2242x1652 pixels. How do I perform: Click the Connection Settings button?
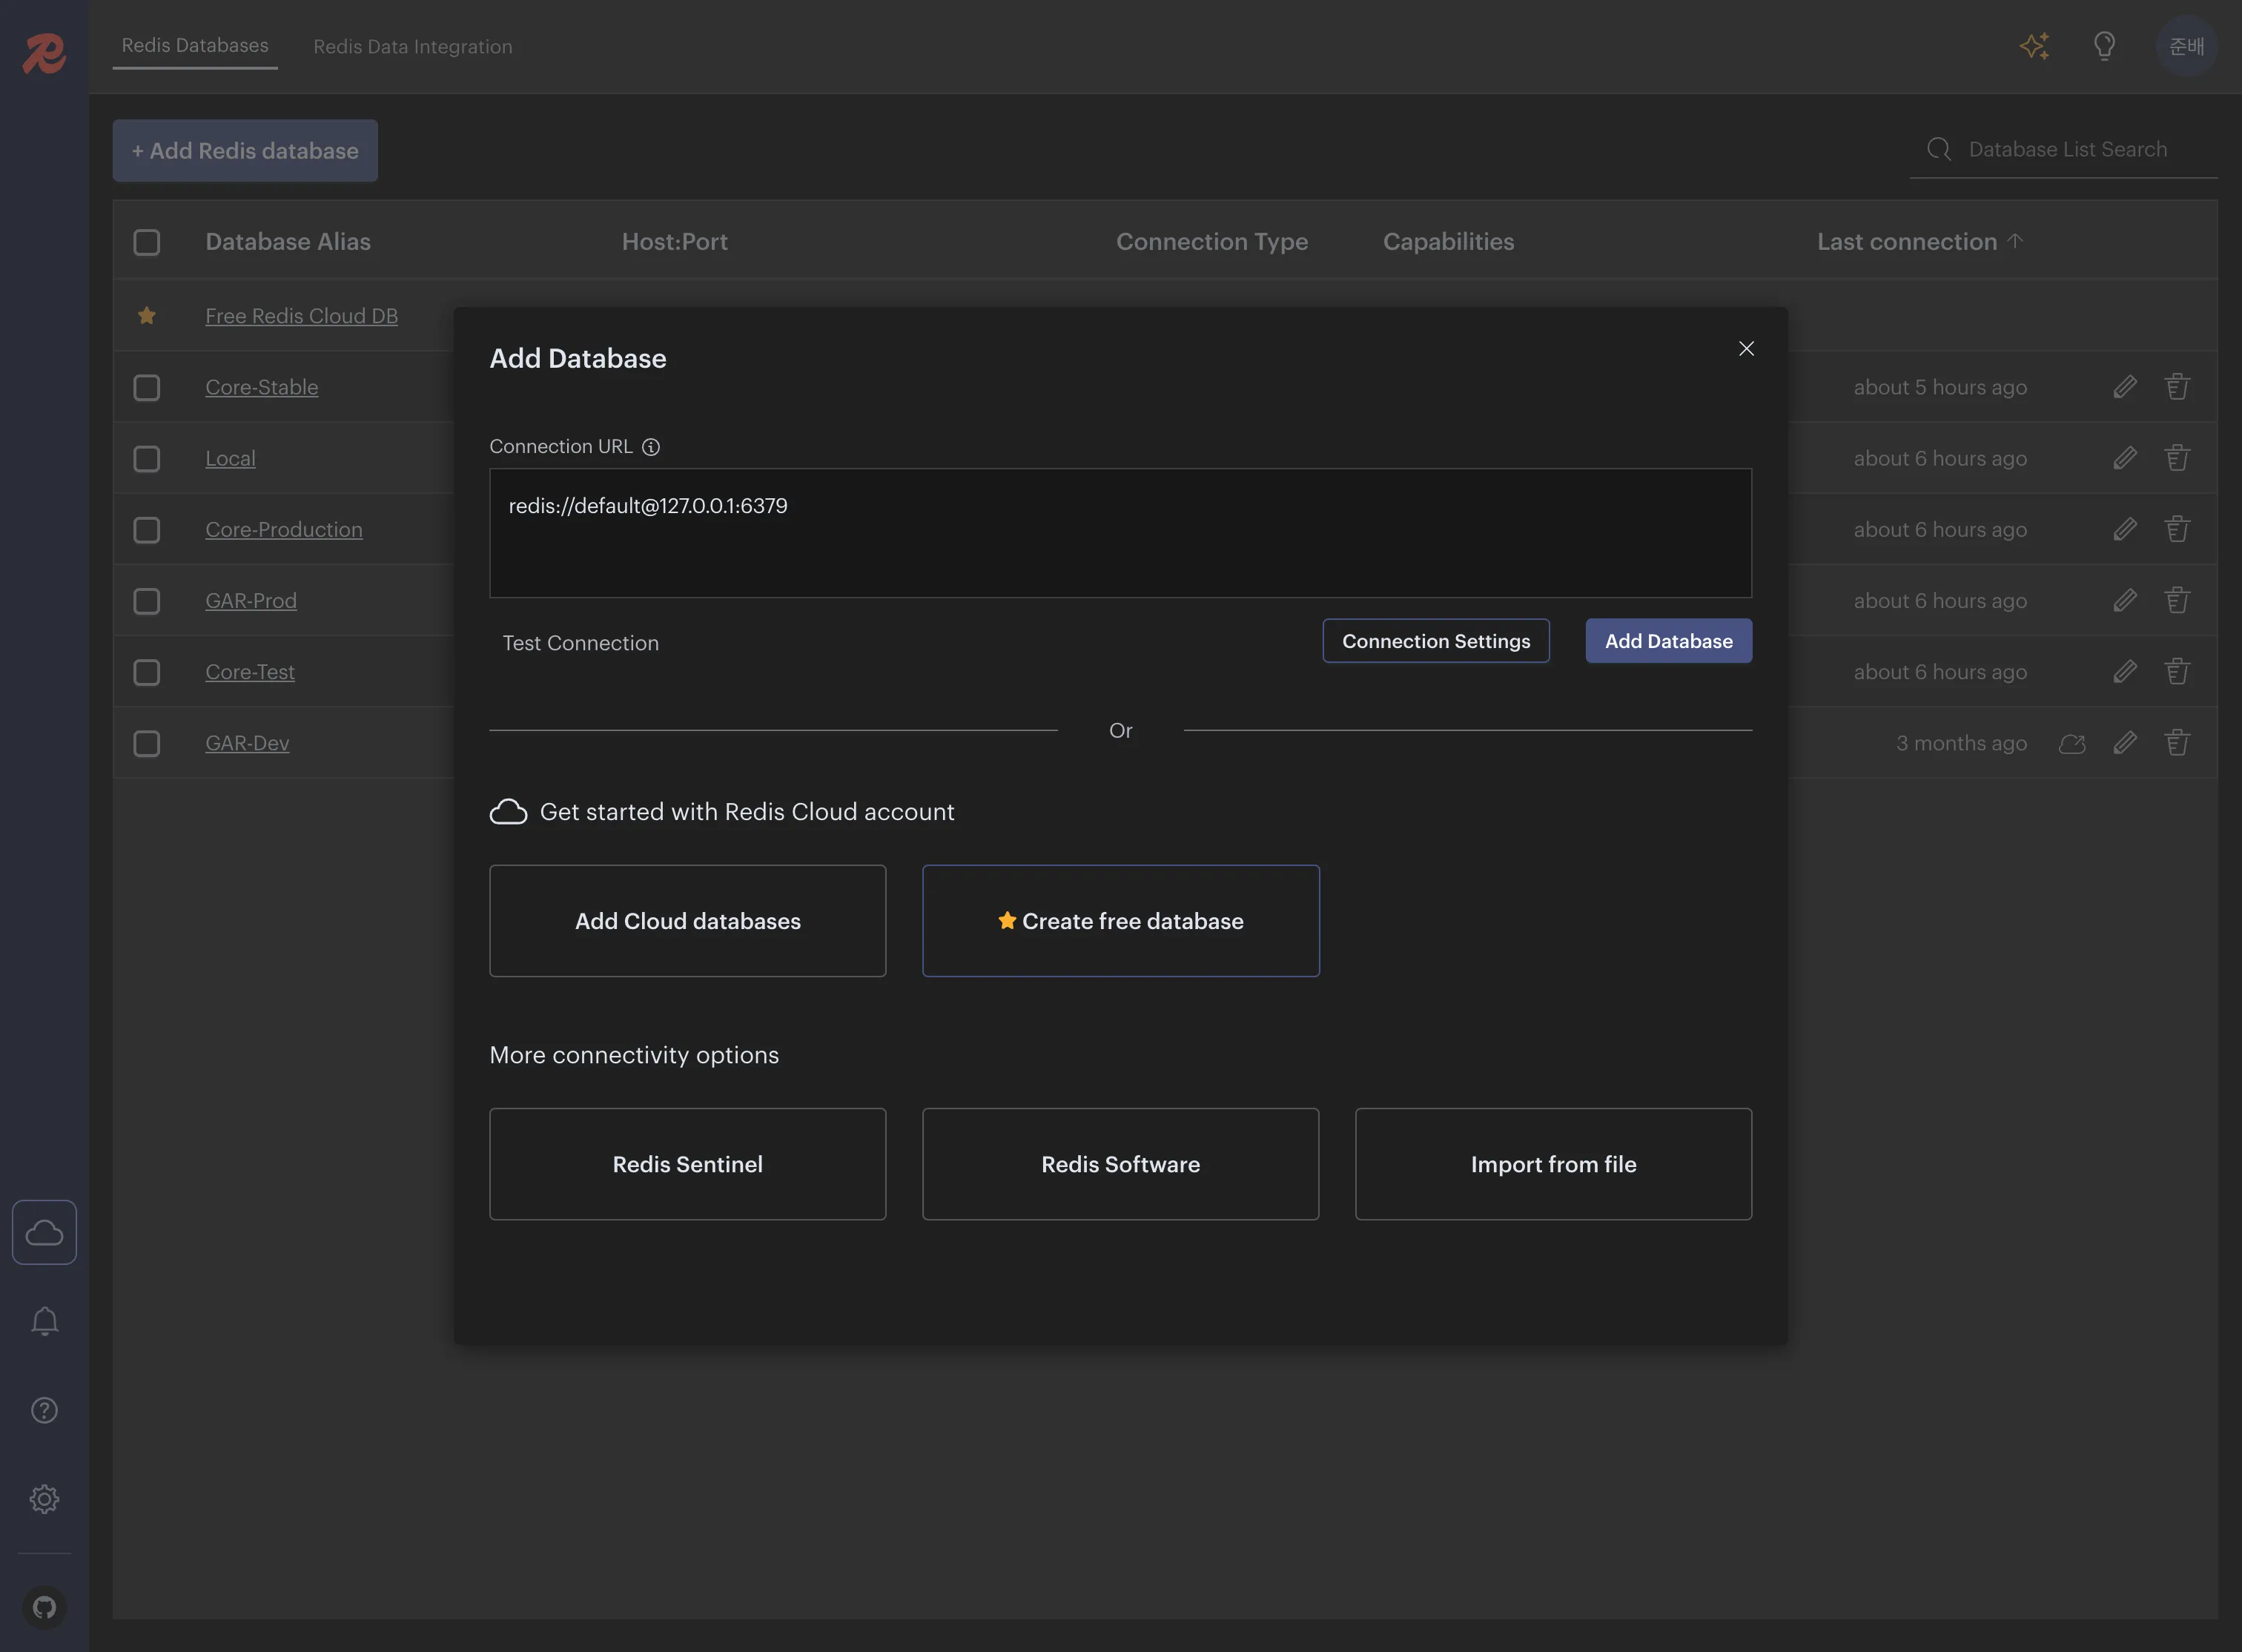(x=1435, y=641)
